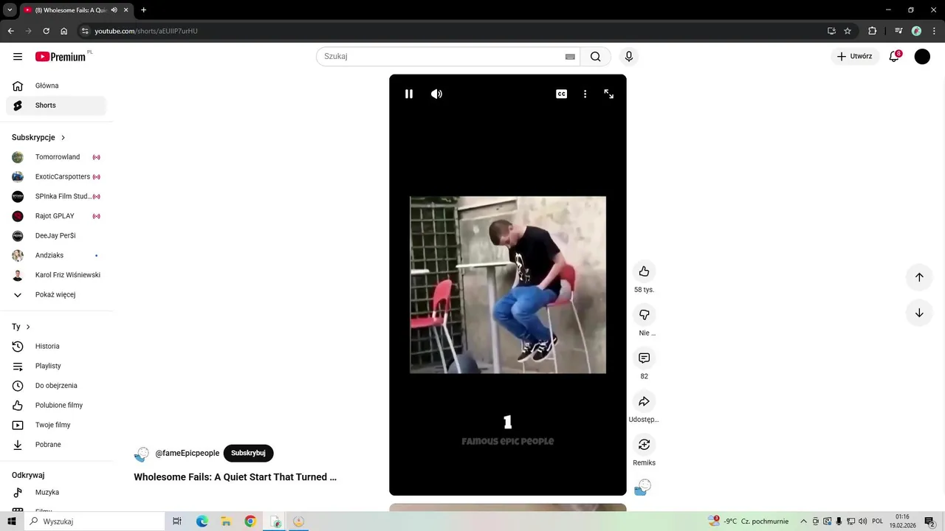The image size is (945, 531).
Task: Go to YouTube Premium home logo
Action: pyautogui.click(x=61, y=57)
